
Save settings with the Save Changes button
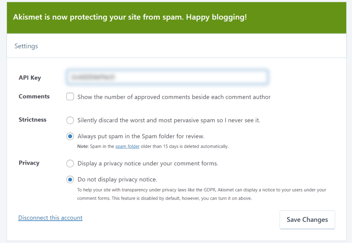pyautogui.click(x=307, y=220)
